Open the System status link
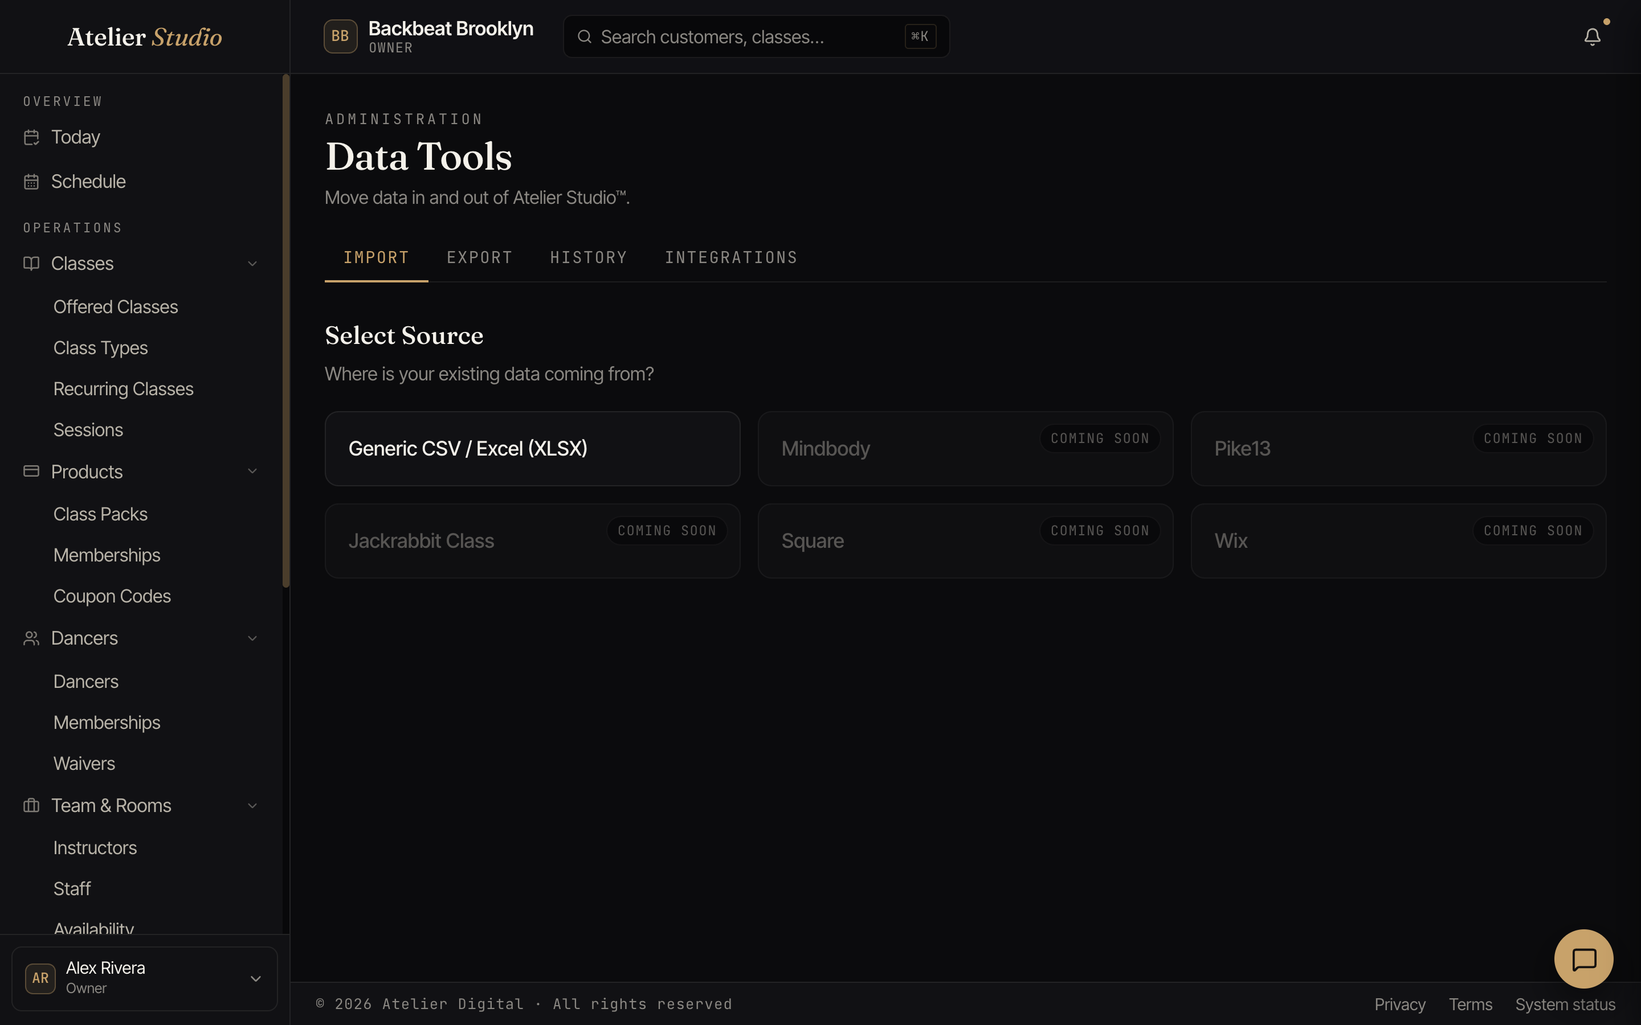 click(1565, 1004)
